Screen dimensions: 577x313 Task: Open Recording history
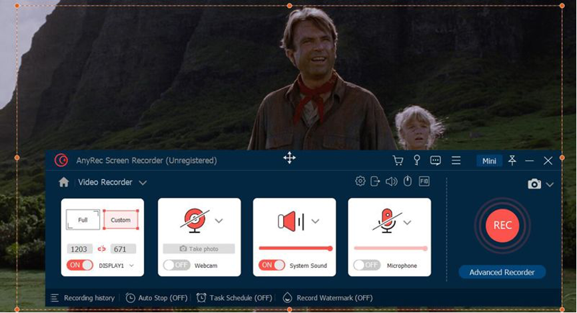[89, 298]
